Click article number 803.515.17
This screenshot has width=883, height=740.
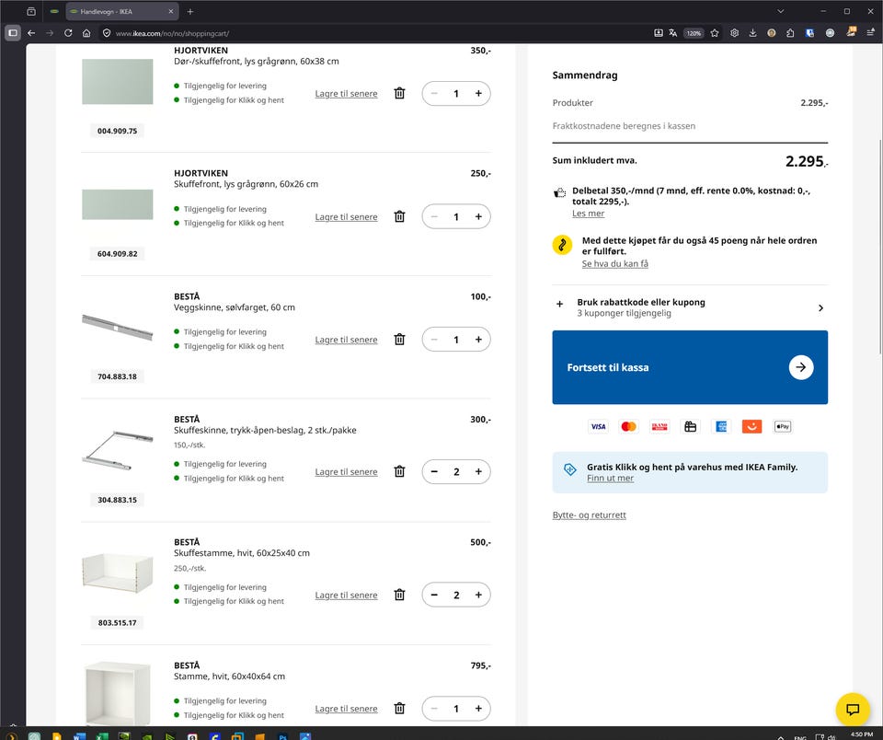click(117, 623)
